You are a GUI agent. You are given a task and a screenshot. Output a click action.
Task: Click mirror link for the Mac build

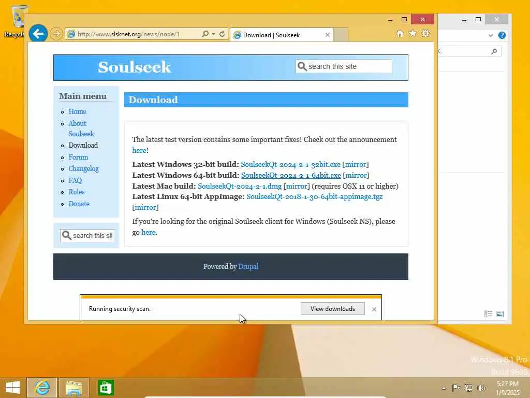click(x=297, y=186)
